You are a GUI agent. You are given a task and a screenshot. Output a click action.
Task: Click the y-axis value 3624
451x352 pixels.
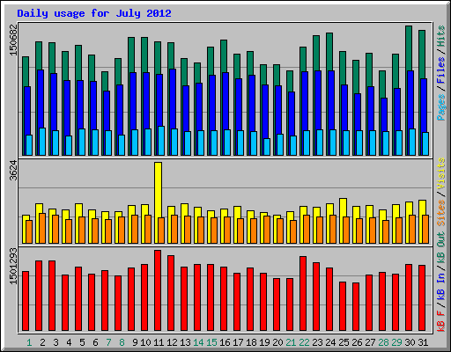pos(13,171)
